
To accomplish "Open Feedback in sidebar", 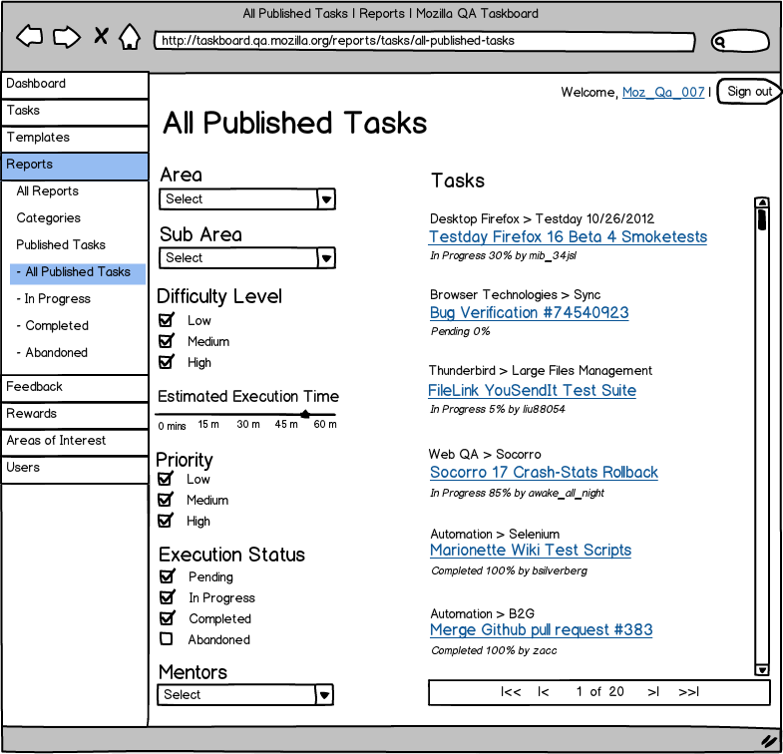I will [75, 388].
